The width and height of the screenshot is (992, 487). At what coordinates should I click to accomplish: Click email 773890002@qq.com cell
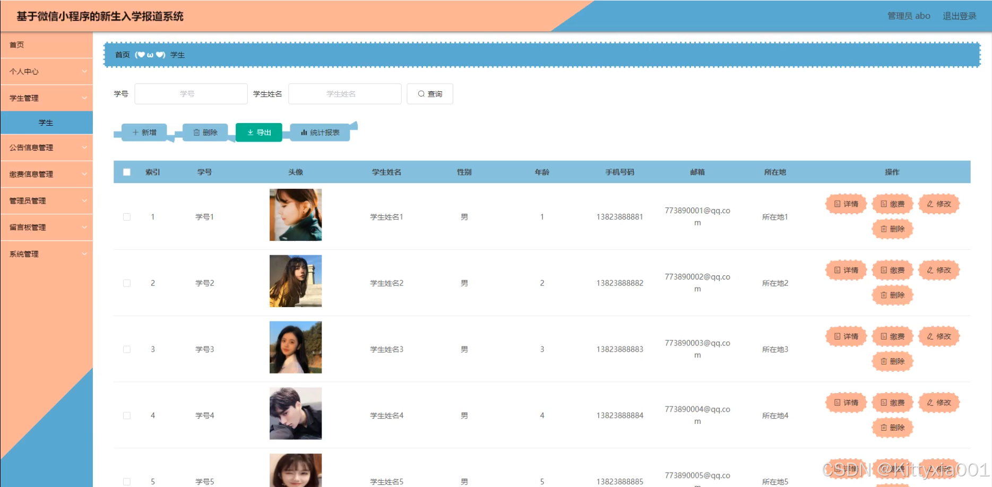[697, 283]
